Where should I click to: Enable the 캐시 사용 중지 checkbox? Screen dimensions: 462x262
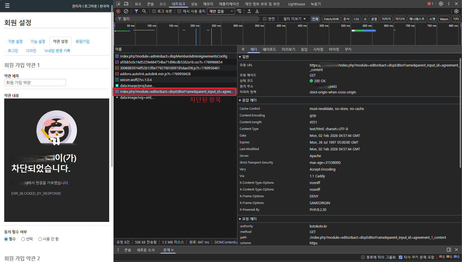179,11
